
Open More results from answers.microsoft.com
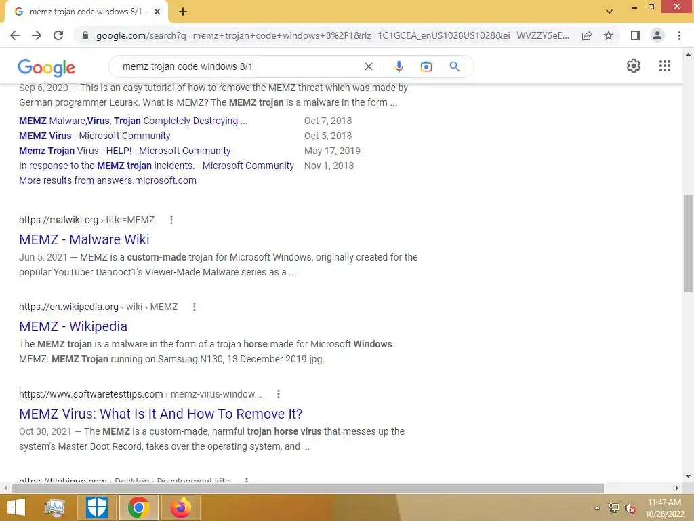click(x=108, y=180)
